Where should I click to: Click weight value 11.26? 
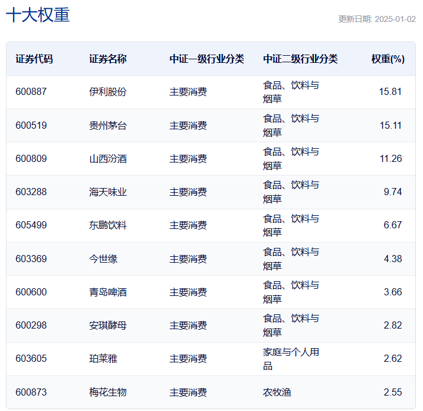click(x=390, y=158)
